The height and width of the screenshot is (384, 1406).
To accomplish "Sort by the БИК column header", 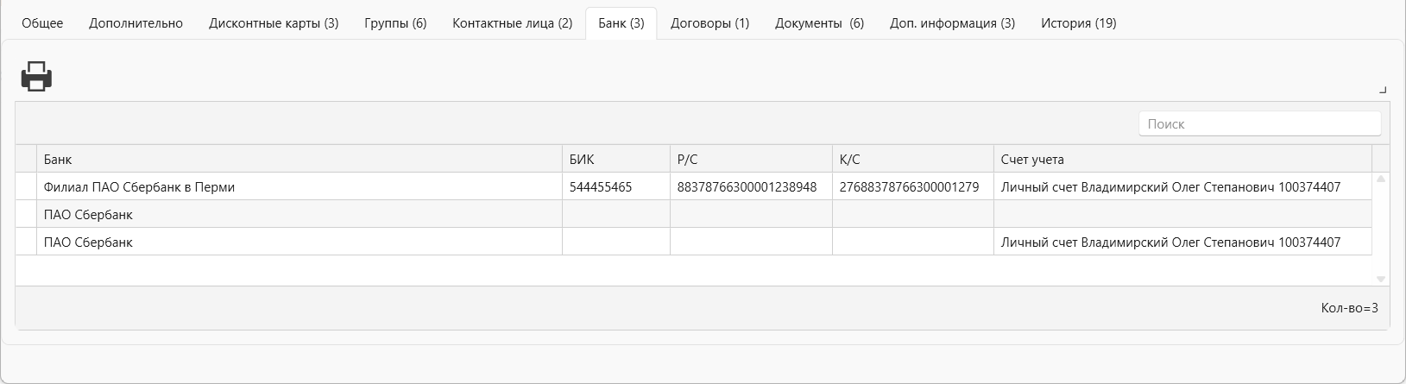I will click(x=615, y=160).
